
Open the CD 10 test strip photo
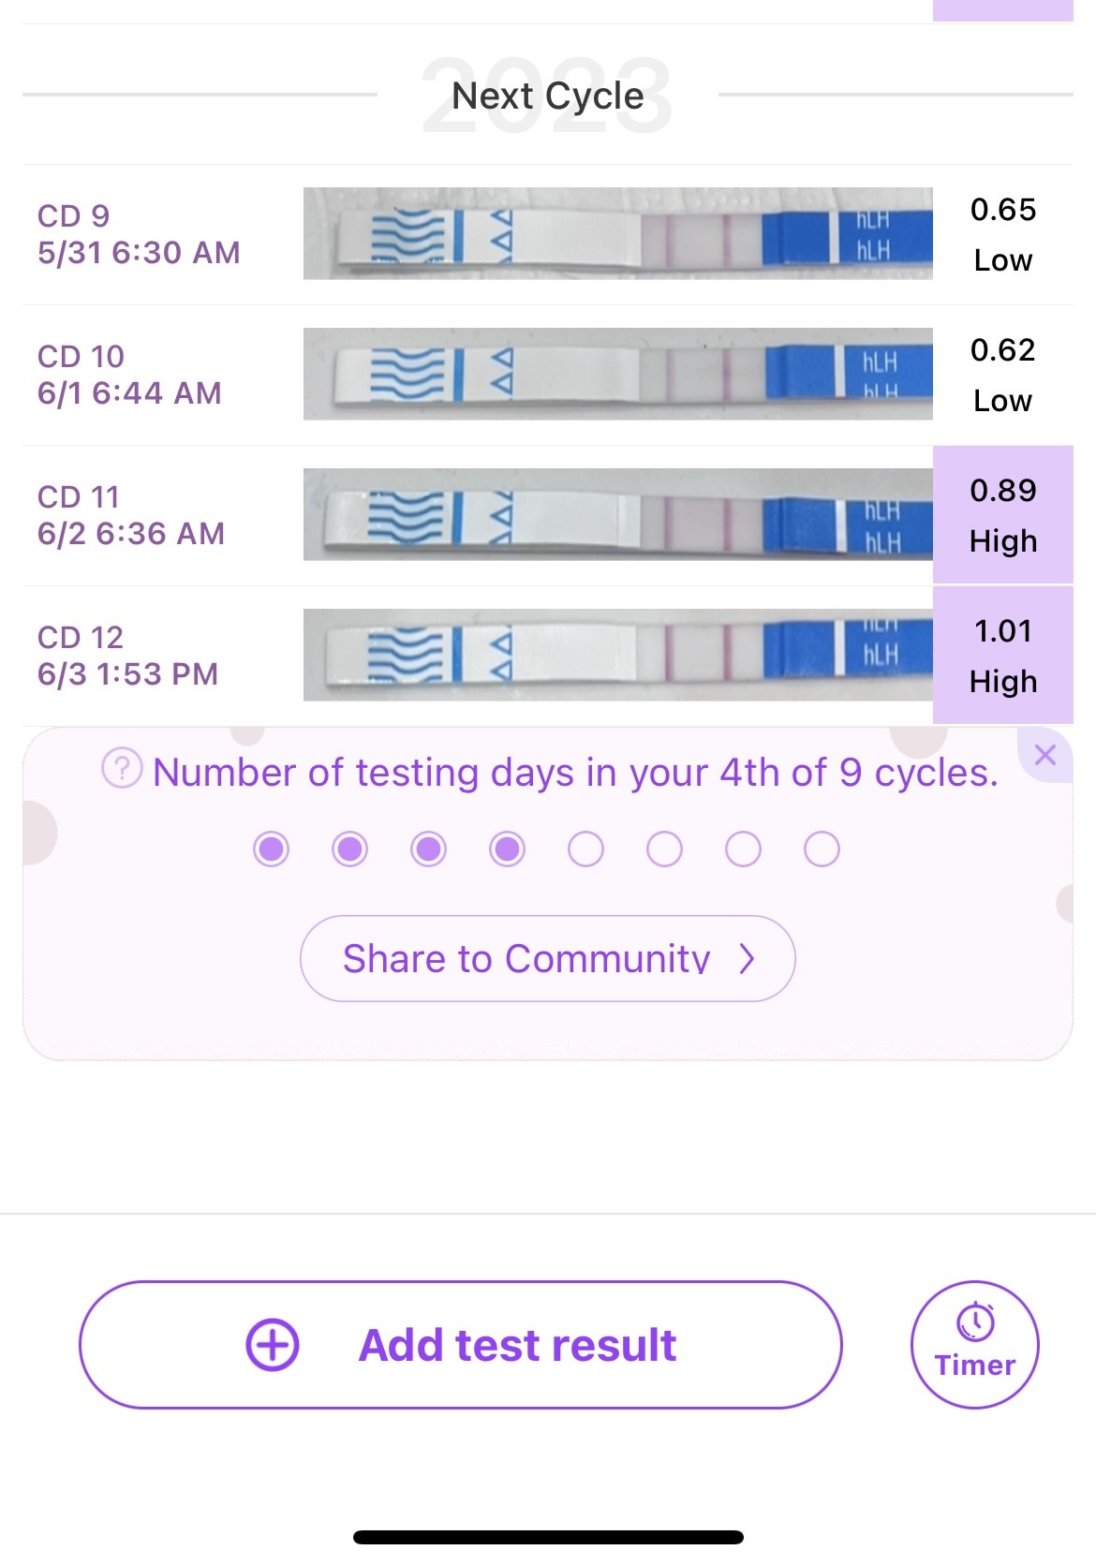617,375
